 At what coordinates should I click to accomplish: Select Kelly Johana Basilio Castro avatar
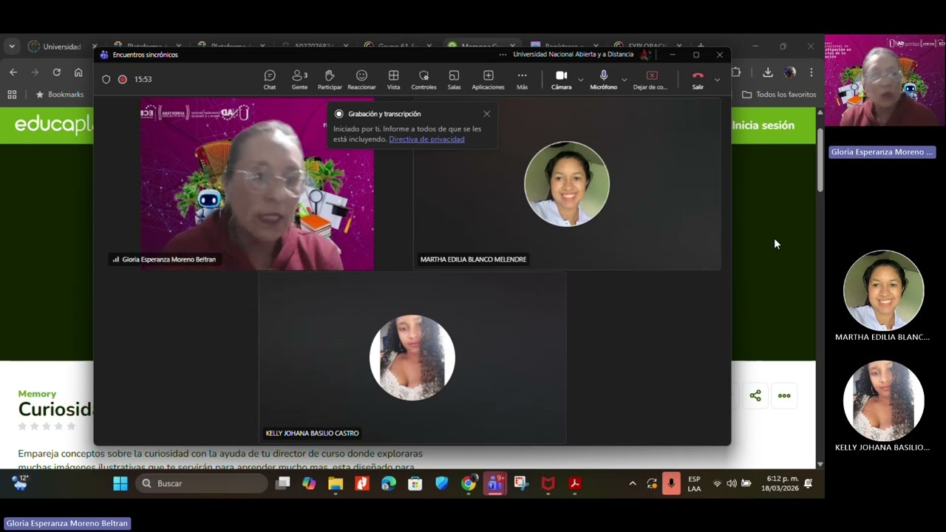coord(412,358)
